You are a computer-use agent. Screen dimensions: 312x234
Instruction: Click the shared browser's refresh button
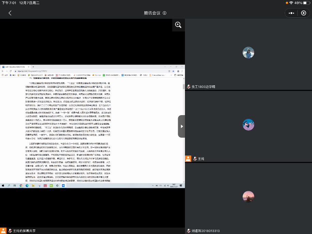click(x=11, y=71)
